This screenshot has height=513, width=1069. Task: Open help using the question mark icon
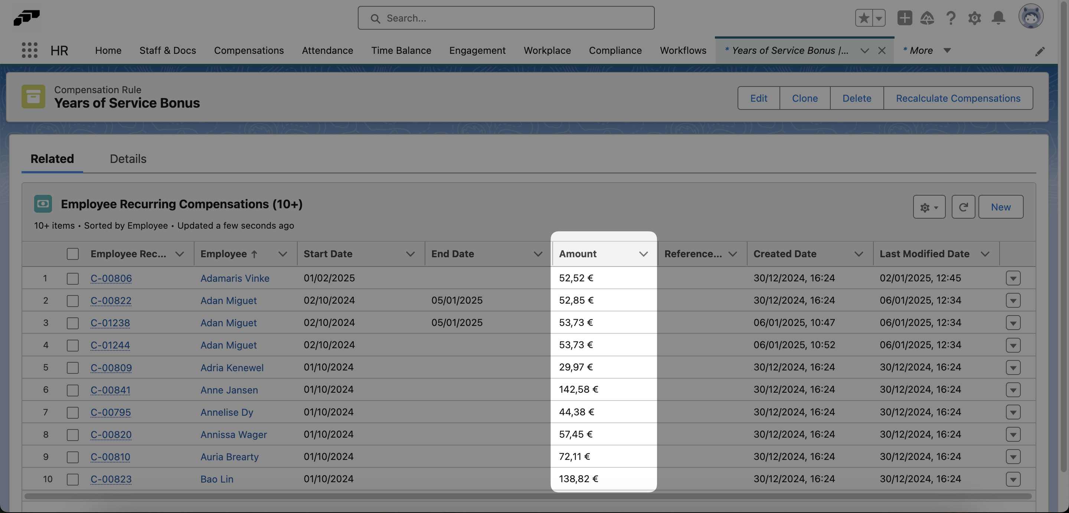[x=951, y=18]
